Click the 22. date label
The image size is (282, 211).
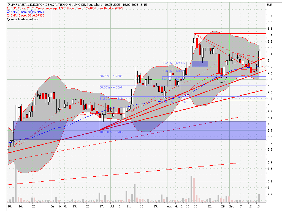tap(209, 206)
